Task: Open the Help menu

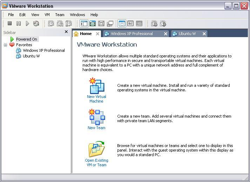Action: pos(94,15)
